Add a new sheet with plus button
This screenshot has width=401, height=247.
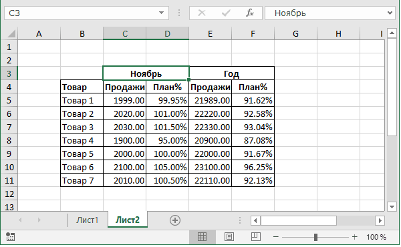(175, 220)
